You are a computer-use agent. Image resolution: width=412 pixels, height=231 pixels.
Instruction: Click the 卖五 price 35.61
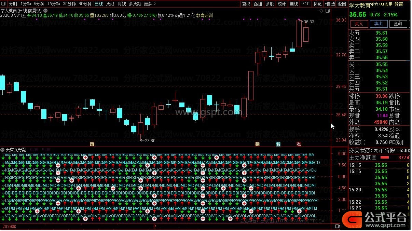tap(382, 33)
